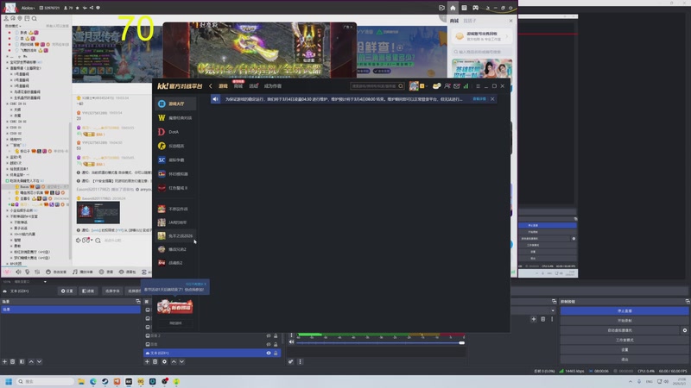The image size is (691, 388).
Task: Click 退出 button in OBS controls
Action: point(624,360)
